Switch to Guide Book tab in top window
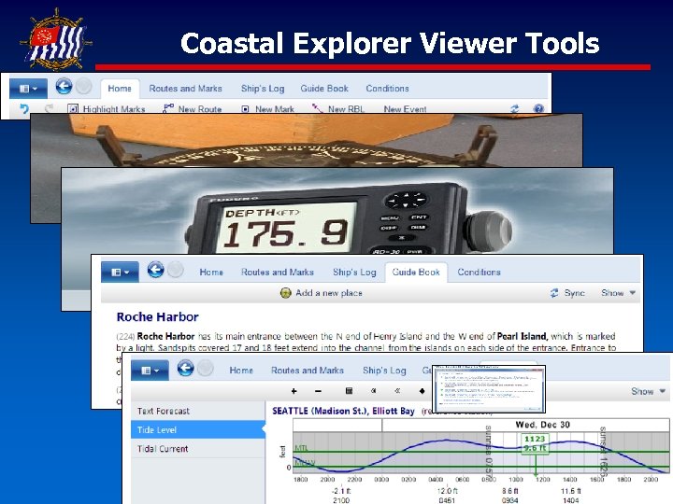This screenshot has height=504, width=673. [324, 89]
